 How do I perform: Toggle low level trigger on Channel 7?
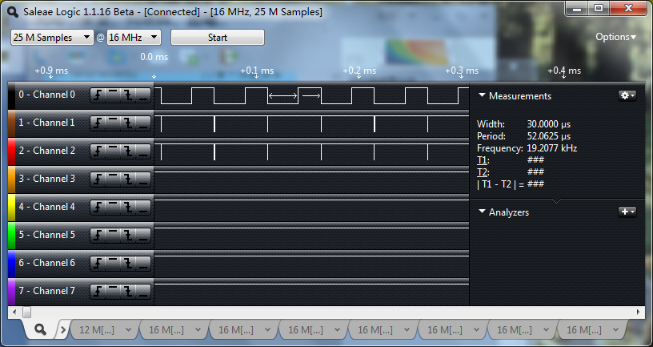tap(143, 292)
